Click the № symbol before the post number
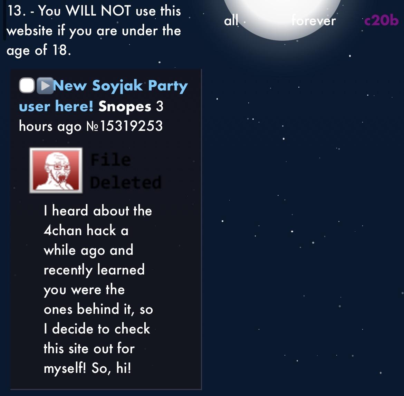404x396 pixels. 93,126
